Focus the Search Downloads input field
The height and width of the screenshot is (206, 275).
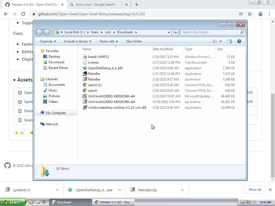(x=211, y=32)
